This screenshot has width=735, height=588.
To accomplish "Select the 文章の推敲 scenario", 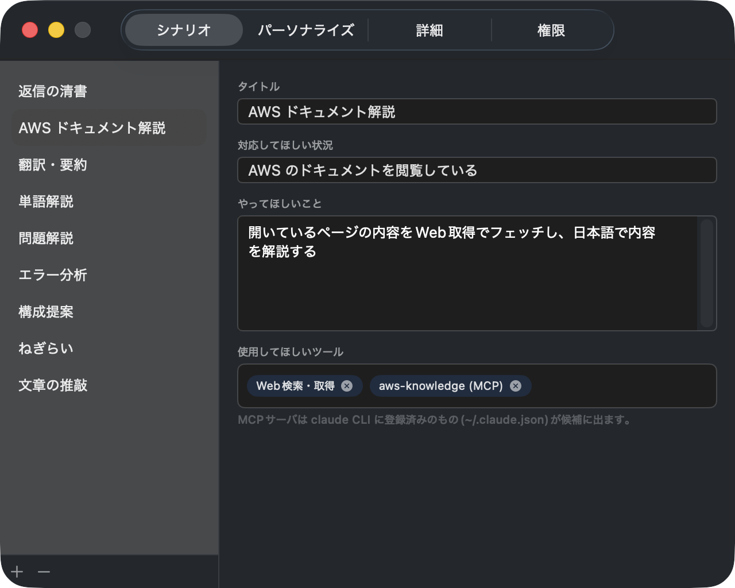I will coord(109,385).
